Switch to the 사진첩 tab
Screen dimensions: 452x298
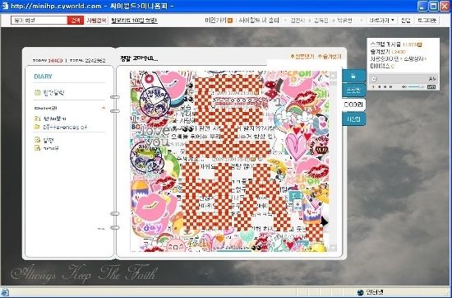[353, 119]
